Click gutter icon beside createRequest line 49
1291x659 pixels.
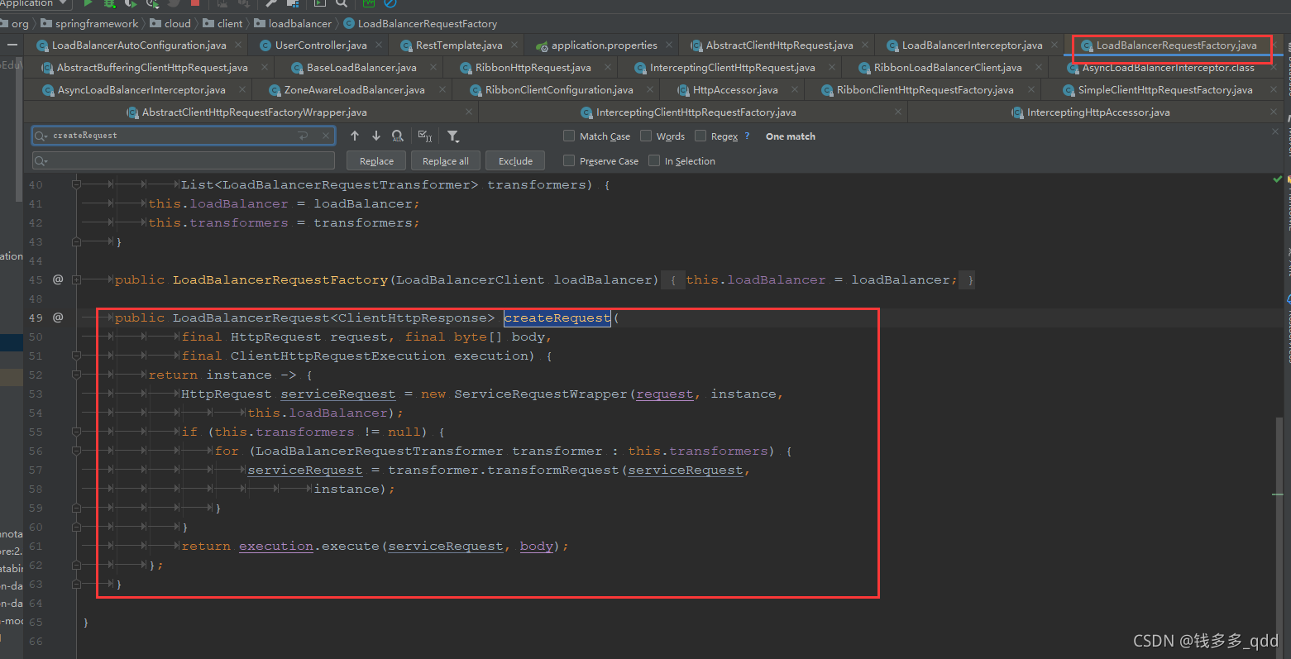[x=58, y=318]
